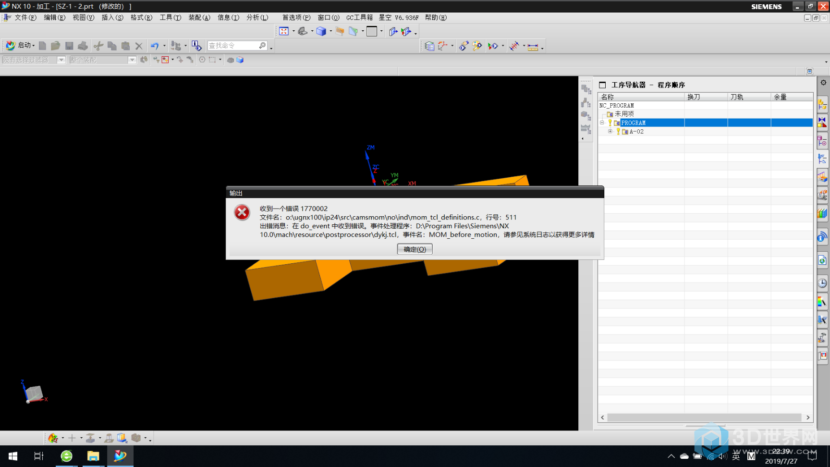Open the 整个装配 scope combo box
Viewport: 830px width, 467px height.
[x=103, y=60]
